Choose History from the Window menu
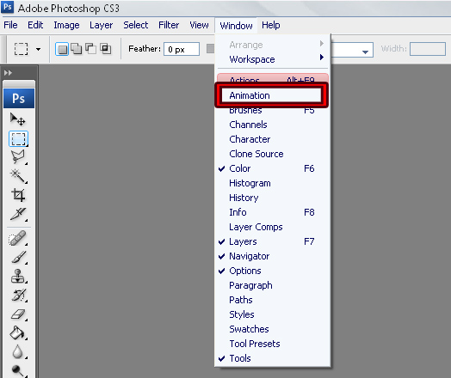451x378 pixels. pyautogui.click(x=273, y=198)
